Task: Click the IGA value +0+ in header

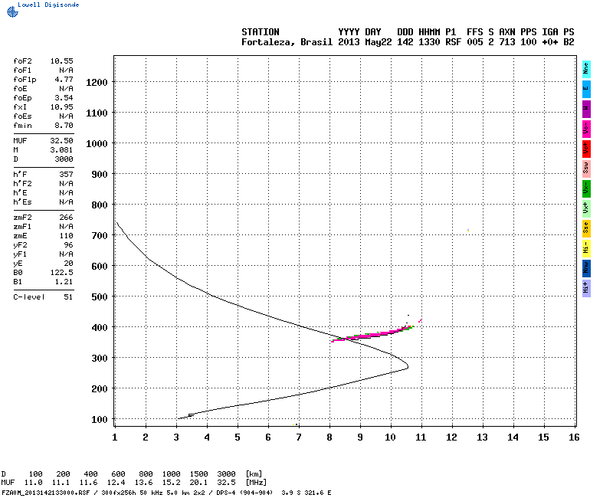Action: pyautogui.click(x=549, y=42)
